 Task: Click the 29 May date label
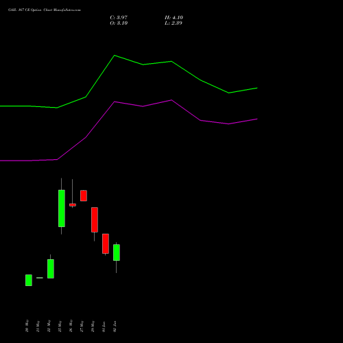pyautogui.click(x=93, y=326)
